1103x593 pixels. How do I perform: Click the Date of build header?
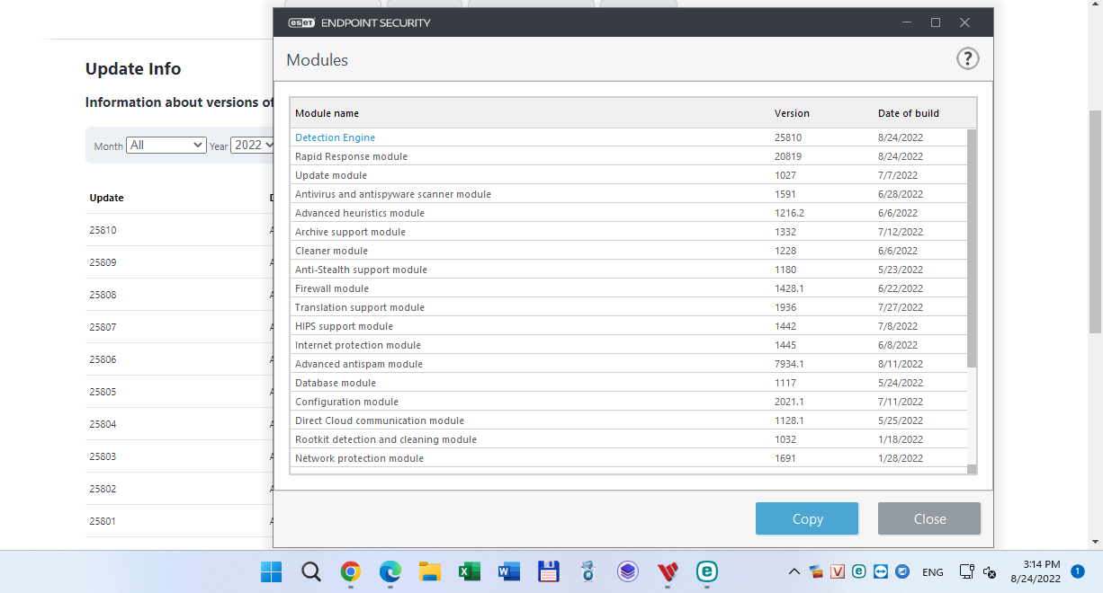click(909, 113)
